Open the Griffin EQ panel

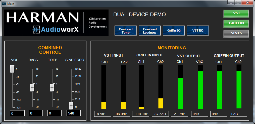(174, 31)
